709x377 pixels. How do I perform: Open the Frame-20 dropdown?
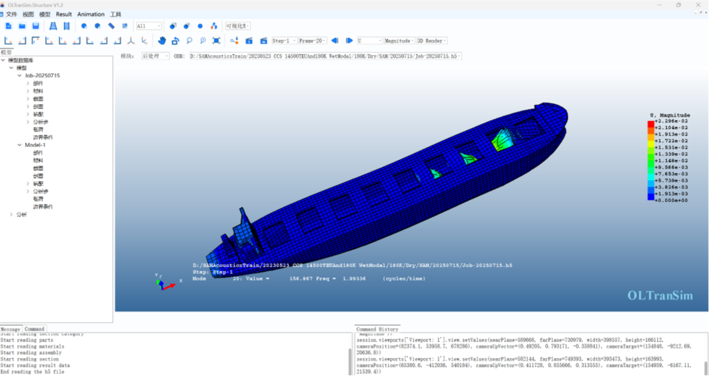coord(312,41)
